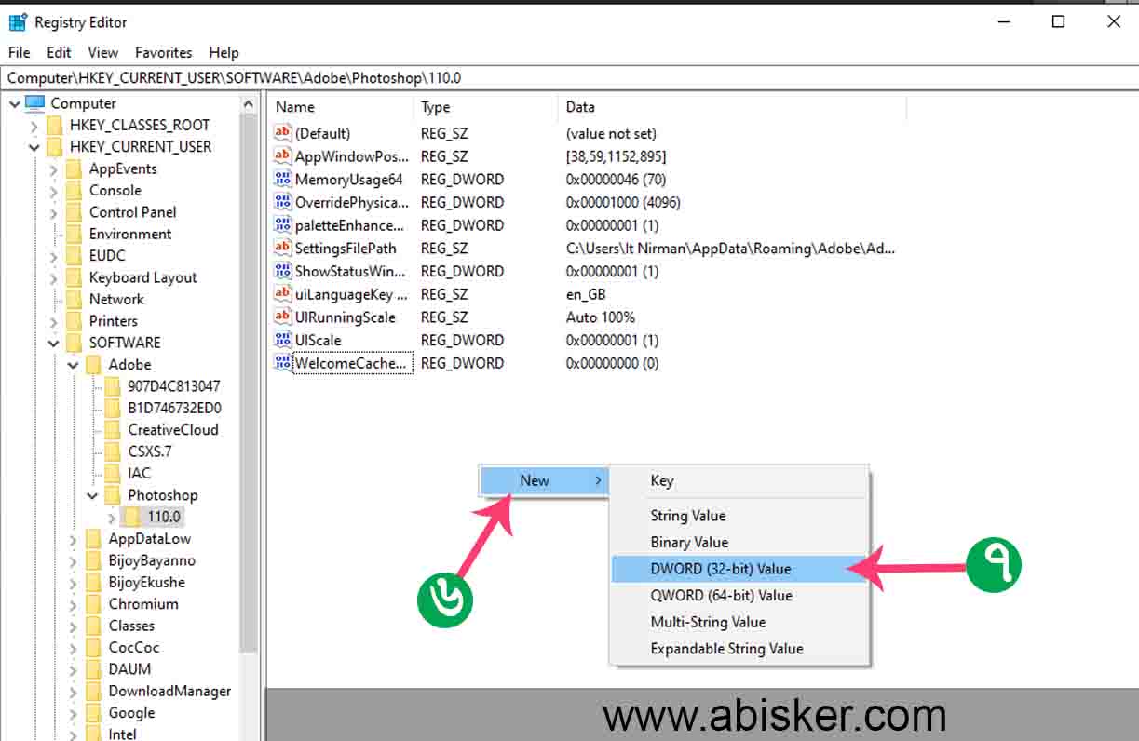Click the Google folder icon
This screenshot has width=1139, height=741.
pyautogui.click(x=93, y=713)
